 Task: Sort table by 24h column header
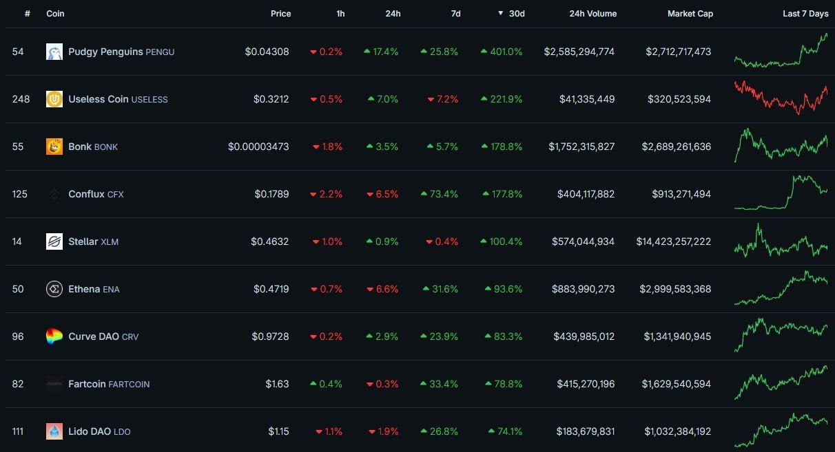click(x=393, y=14)
